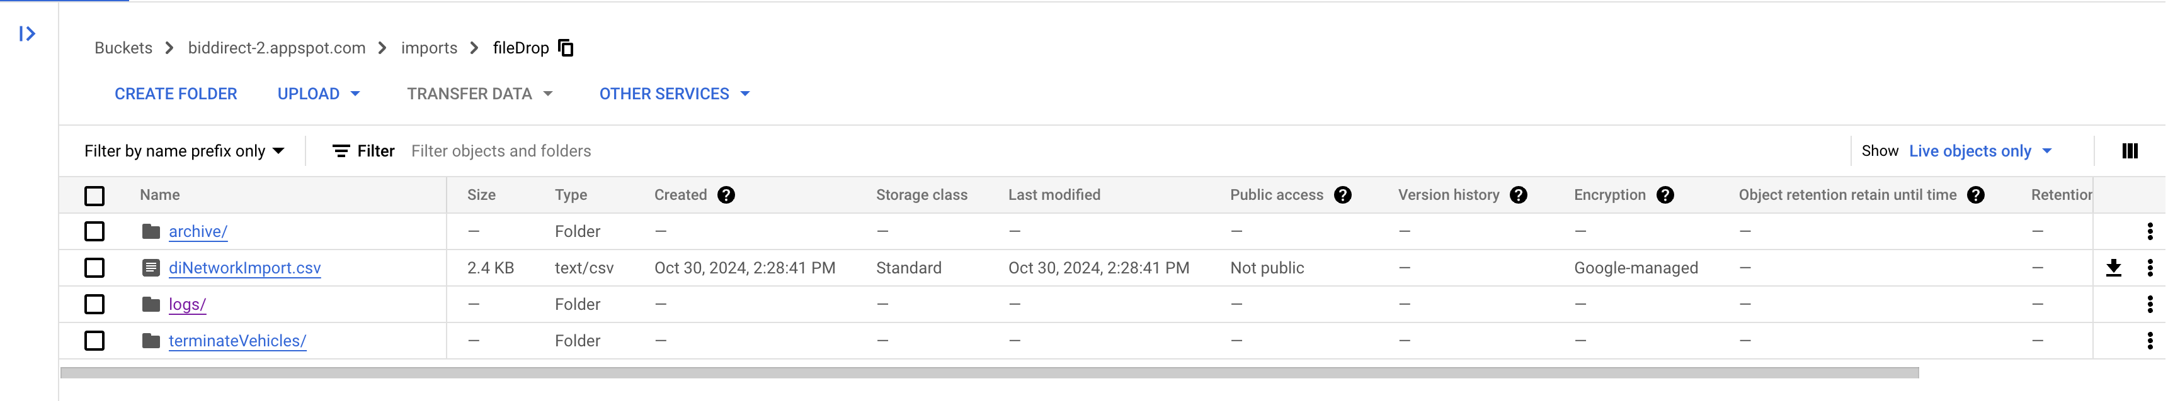Open the Filter by name prefix dropdown
Viewport: 2168px width, 401px height.
[185, 150]
